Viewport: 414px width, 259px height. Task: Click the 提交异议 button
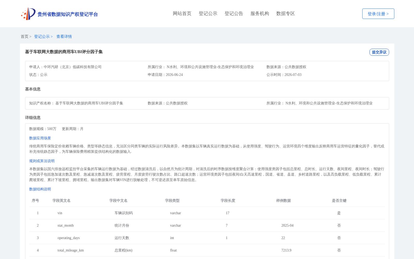point(379,52)
